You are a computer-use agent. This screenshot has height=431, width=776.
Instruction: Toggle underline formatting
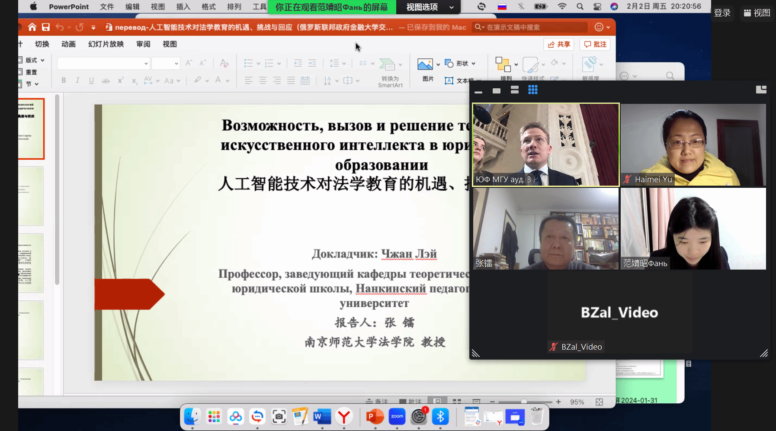[91, 80]
